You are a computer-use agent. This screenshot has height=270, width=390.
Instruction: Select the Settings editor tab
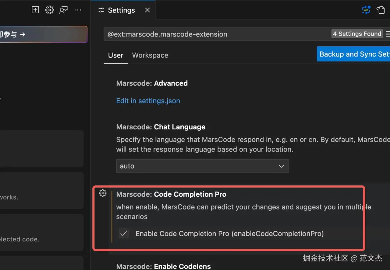click(x=121, y=10)
